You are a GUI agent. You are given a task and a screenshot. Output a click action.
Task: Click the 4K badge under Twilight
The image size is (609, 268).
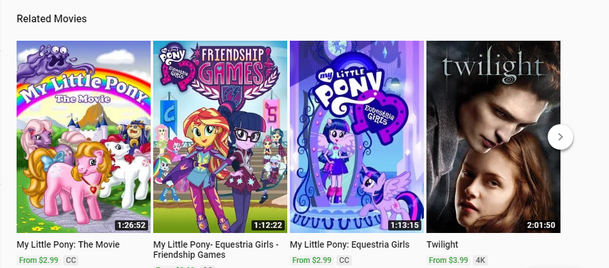coord(481,260)
